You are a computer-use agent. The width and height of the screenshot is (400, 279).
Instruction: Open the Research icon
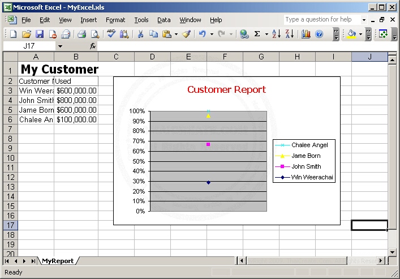124,34
